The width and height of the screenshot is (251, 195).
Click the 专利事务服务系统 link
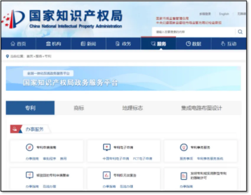pyautogui.click(x=210, y=158)
